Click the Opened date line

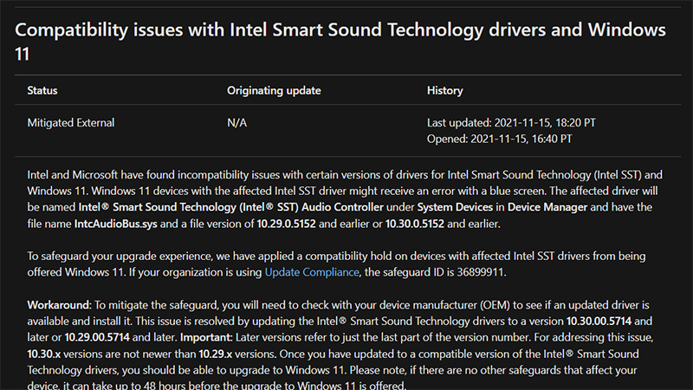click(499, 138)
